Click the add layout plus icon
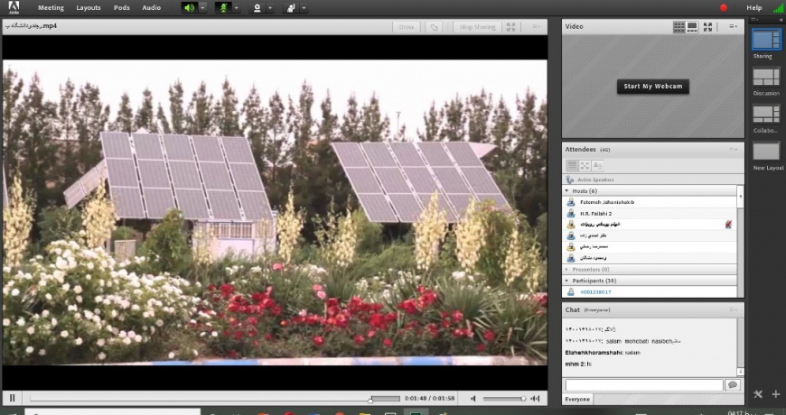The width and height of the screenshot is (786, 415). pos(776,394)
